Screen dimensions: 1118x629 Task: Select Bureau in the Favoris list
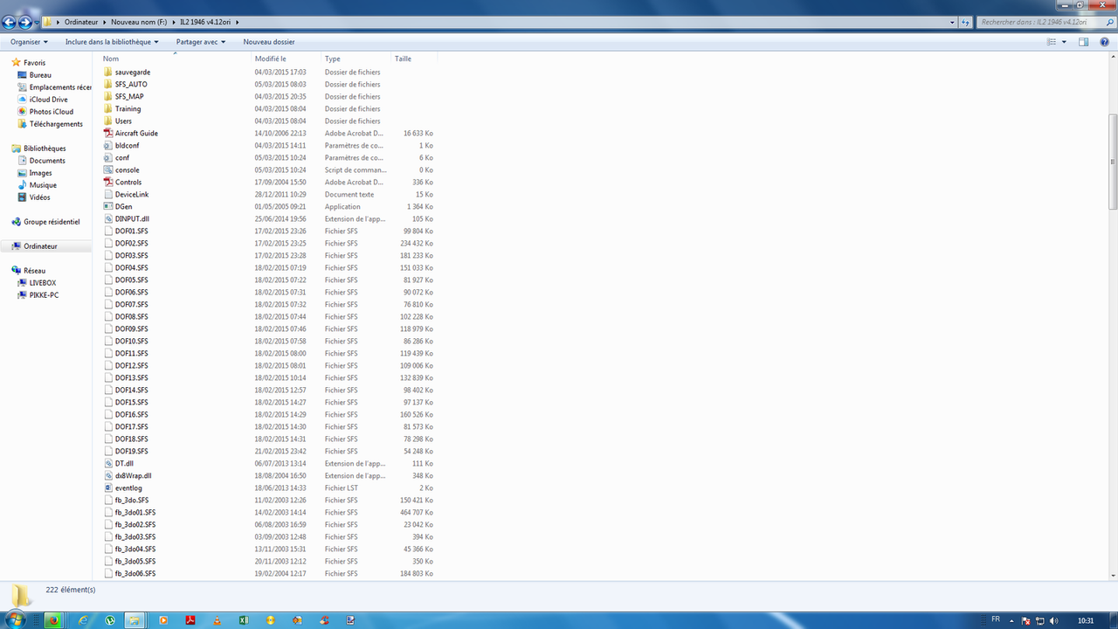coord(40,75)
